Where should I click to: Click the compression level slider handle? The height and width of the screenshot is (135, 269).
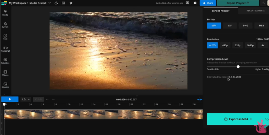pyautogui.click(x=238, y=67)
